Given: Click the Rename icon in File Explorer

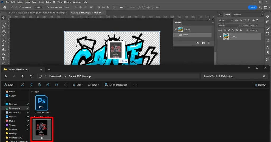Looking at the screenshot, I should [48, 85].
